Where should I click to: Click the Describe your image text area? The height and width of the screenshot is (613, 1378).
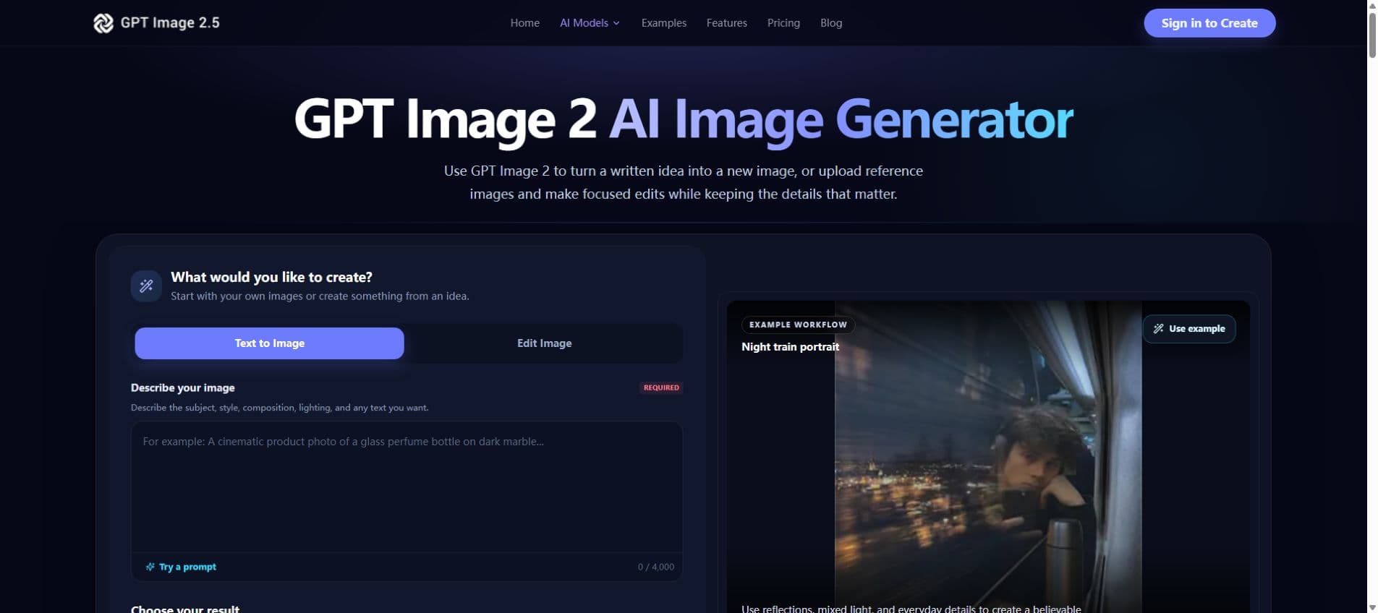[x=407, y=487]
